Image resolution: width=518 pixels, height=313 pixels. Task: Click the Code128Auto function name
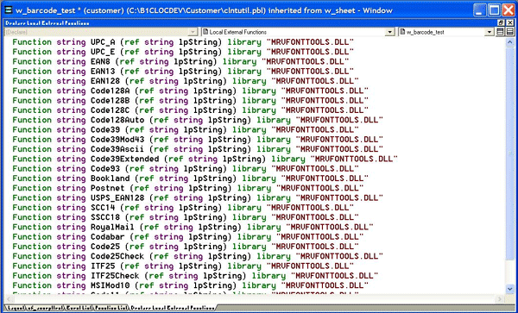pyautogui.click(x=117, y=120)
